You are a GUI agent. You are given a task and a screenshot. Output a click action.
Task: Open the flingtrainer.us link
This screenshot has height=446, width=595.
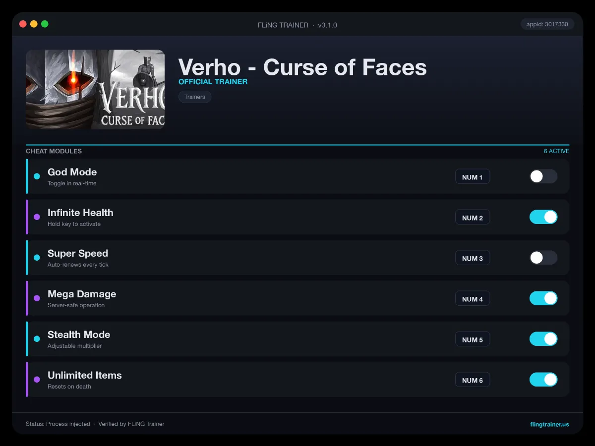(x=549, y=424)
